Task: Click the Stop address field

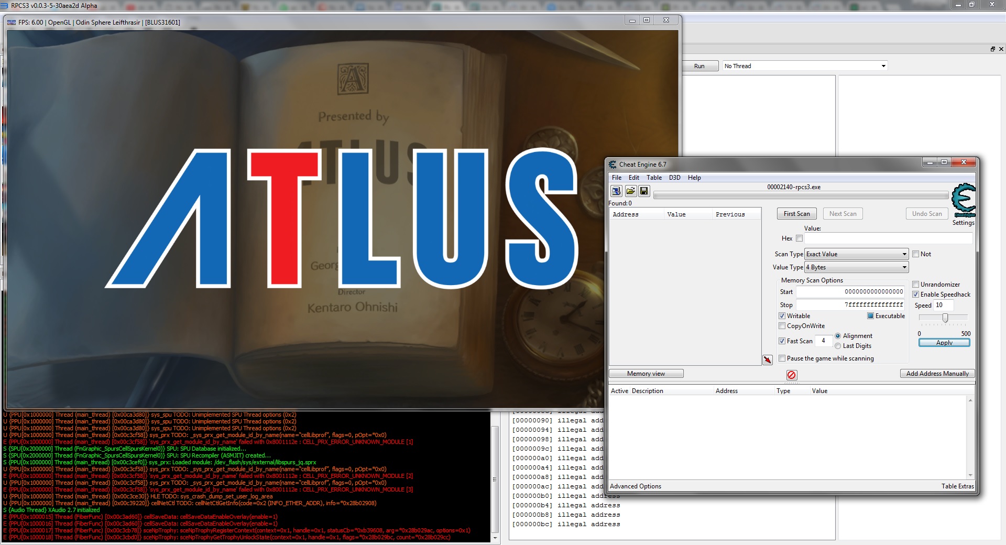Action: [850, 305]
